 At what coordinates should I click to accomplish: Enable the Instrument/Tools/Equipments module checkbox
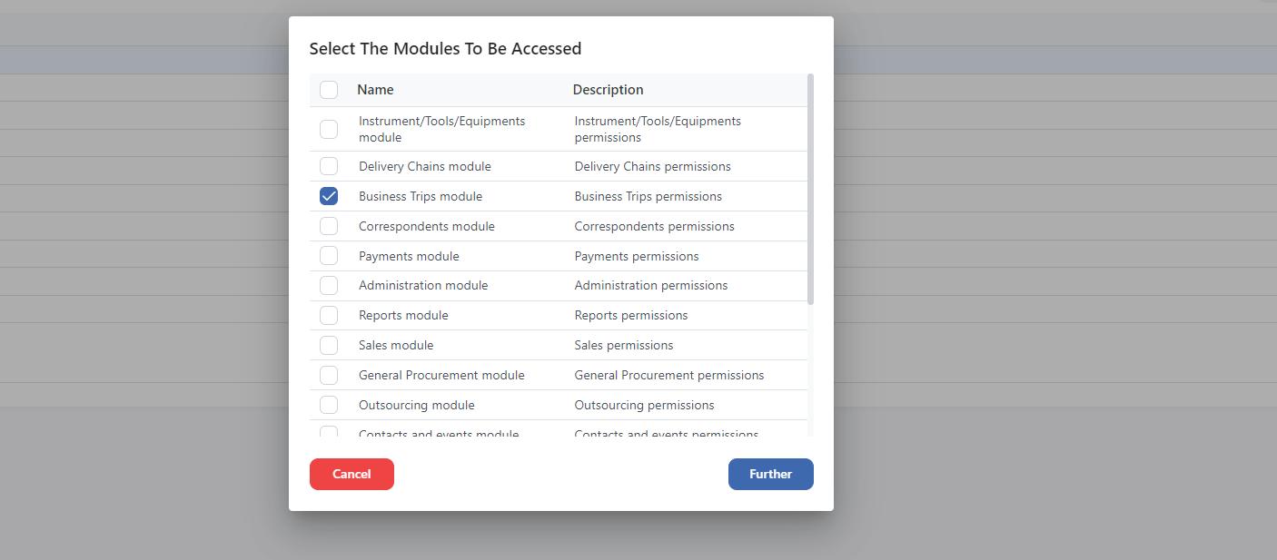tap(329, 129)
